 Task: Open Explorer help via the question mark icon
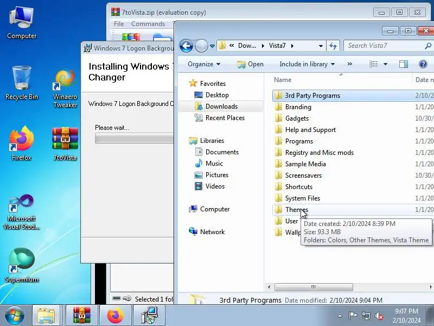pyautogui.click(x=423, y=64)
